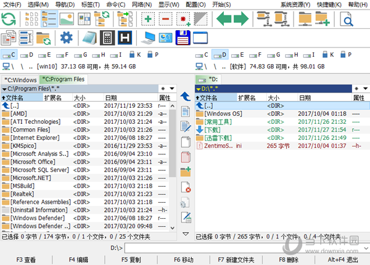Click the F7 新建文件夹 button
This screenshot has height=265, width=370.
coord(236,260)
